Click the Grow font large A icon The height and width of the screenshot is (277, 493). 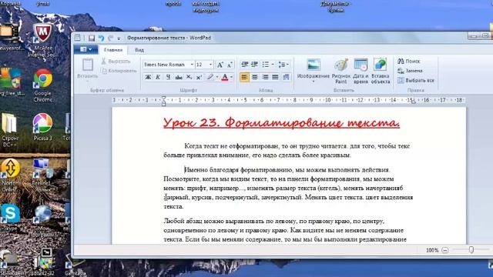(220, 65)
